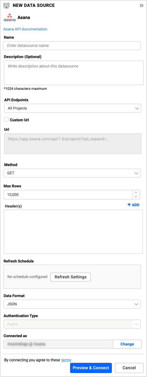147x377 pixels.
Task: Add a new header with ADD
Action: (133, 205)
